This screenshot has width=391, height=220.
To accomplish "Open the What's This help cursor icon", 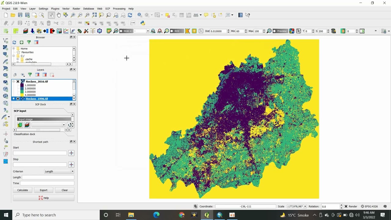I will click(248, 15).
